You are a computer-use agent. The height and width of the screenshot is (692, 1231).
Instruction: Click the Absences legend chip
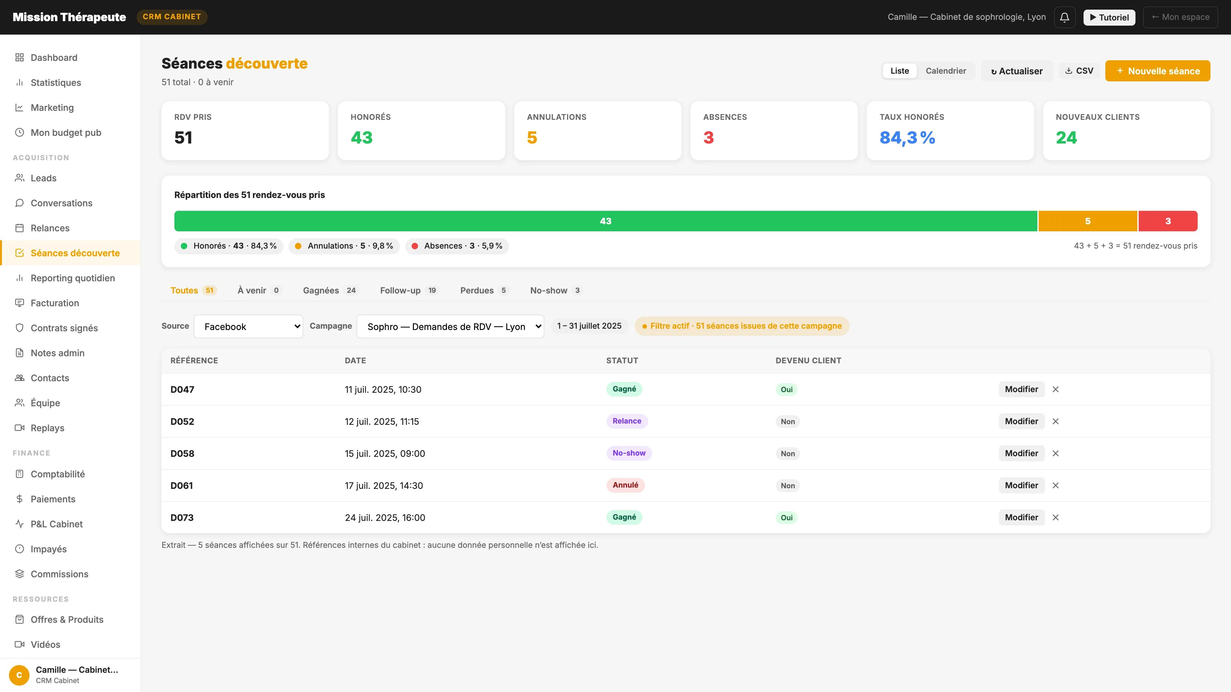pyautogui.click(x=457, y=246)
